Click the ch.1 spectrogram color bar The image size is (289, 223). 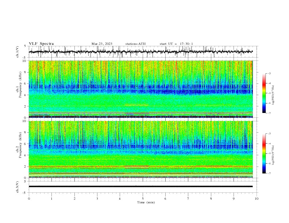point(264,93)
